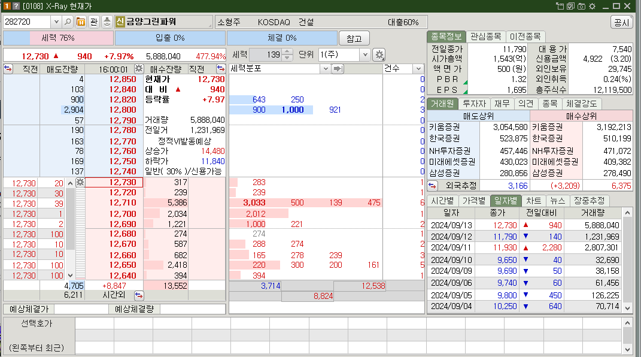
Task: Click the 매도상위 header
Action: click(x=478, y=116)
